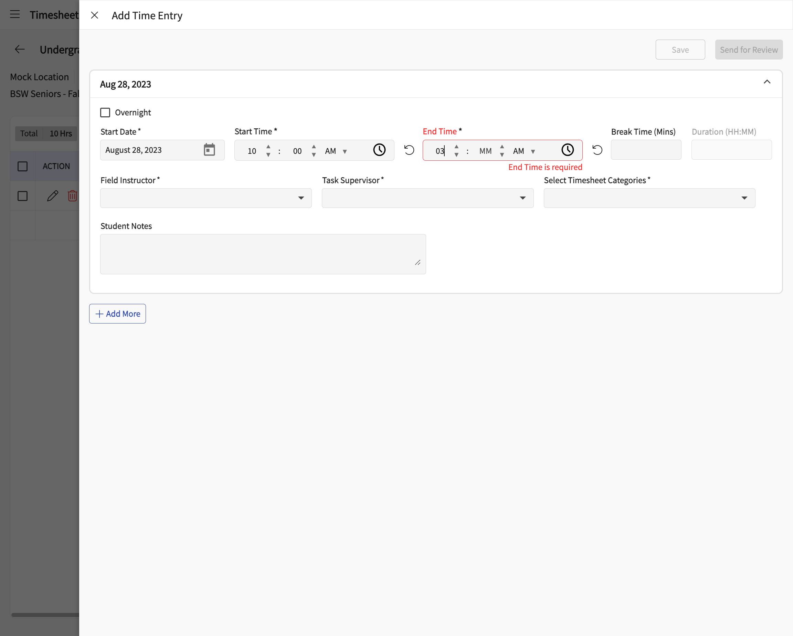This screenshot has width=793, height=636.
Task: Click the horizontal scrollbar in the background table
Action: coord(45,615)
